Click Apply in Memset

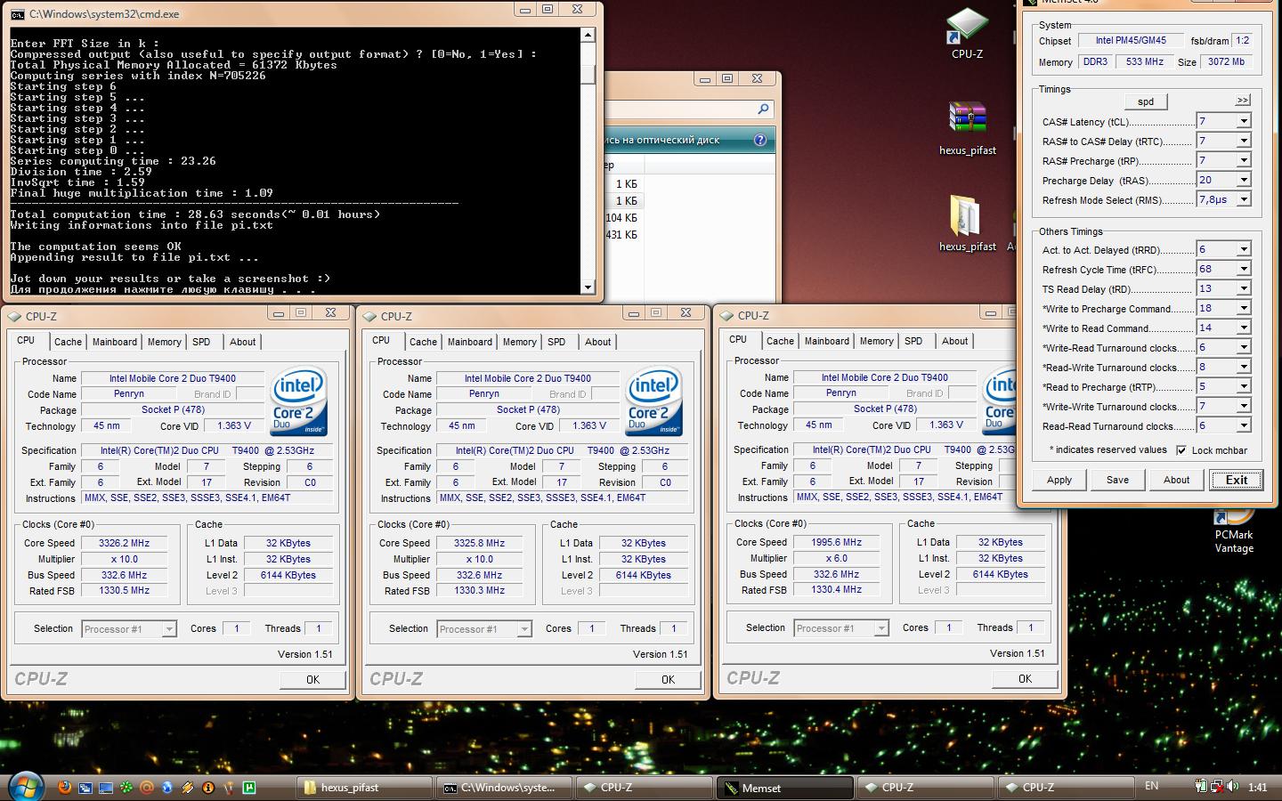coord(1059,480)
